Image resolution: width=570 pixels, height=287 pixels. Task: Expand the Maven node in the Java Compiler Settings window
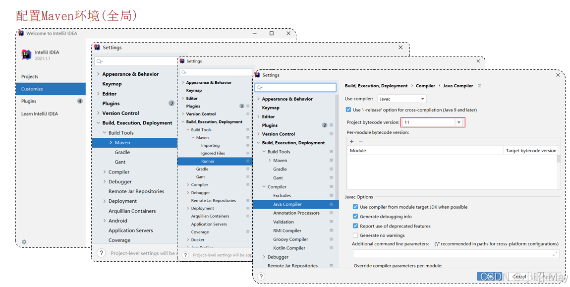pos(270,161)
